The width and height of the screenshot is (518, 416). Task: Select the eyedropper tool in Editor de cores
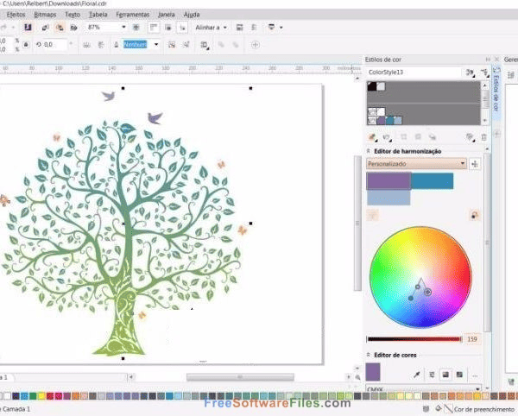[417, 375]
